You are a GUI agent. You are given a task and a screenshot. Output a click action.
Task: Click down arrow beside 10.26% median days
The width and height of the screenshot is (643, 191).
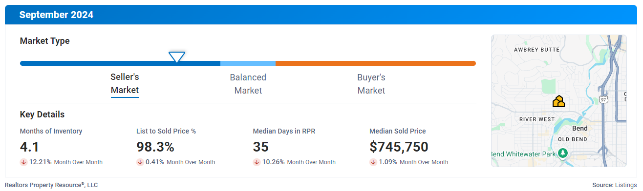point(257,162)
